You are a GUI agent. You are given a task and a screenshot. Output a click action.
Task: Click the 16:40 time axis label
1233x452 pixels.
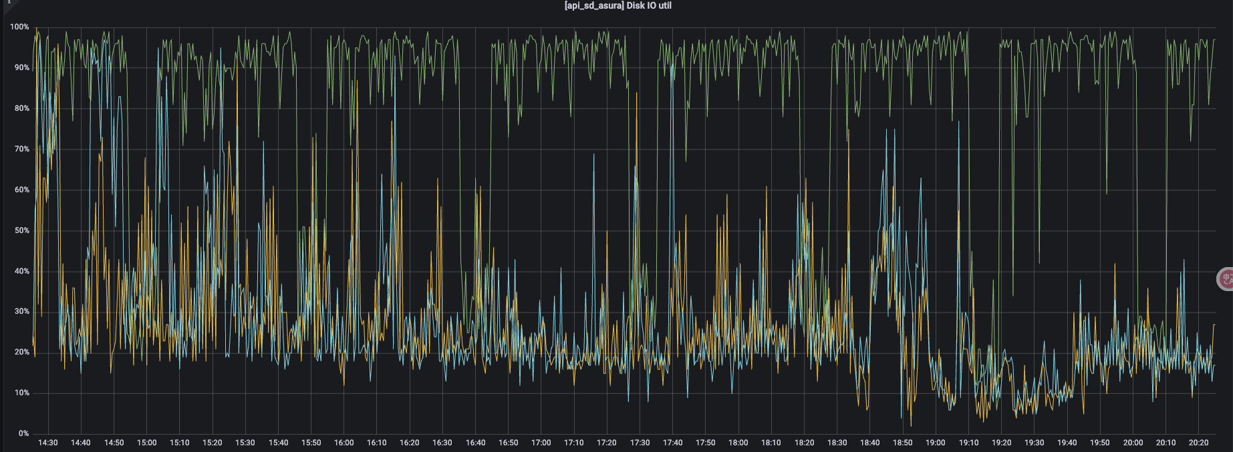click(x=476, y=443)
